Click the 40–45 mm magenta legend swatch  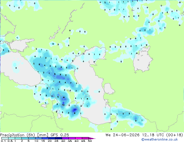click(79, 138)
